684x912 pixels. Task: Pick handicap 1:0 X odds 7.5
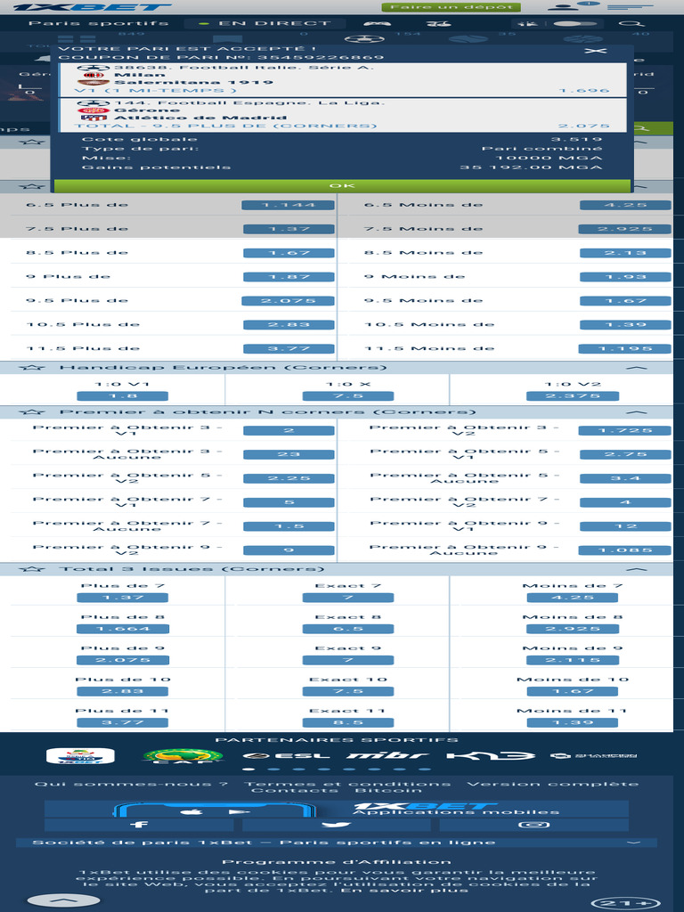(x=348, y=396)
